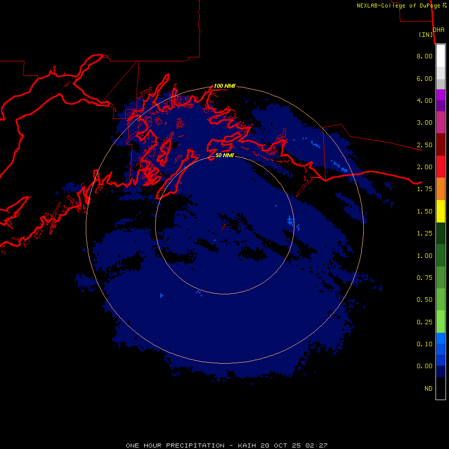The width and height of the screenshot is (449, 449).
Task: Pick the pink swatch beside 3.00
Action: [441, 123]
